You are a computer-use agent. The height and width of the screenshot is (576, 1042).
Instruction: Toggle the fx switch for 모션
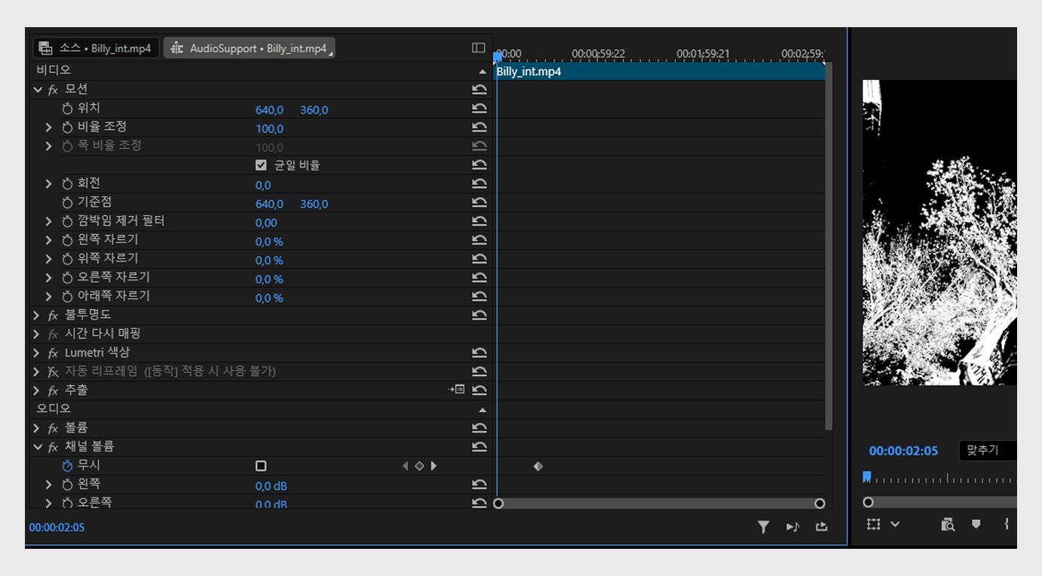point(53,90)
